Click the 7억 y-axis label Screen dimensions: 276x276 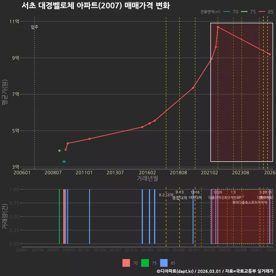pyautogui.click(x=16, y=94)
